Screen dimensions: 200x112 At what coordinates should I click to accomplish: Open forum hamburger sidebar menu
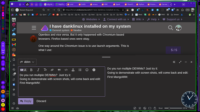coord(34,28)
